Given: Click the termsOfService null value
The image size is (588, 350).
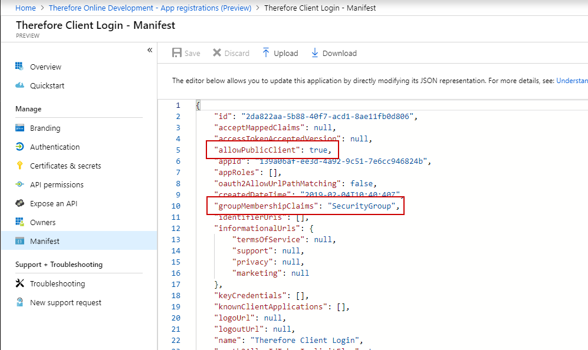Looking at the screenshot, I should 323,239.
